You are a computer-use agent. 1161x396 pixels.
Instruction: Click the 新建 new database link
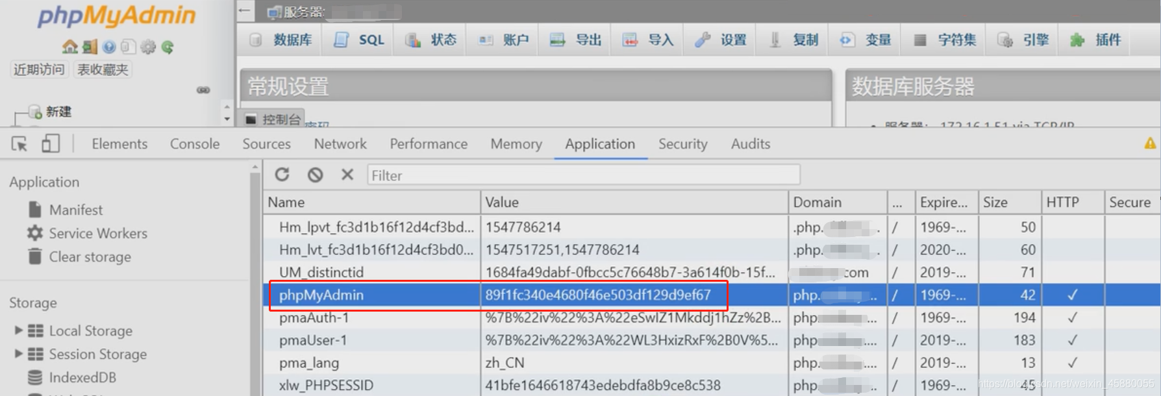point(58,112)
